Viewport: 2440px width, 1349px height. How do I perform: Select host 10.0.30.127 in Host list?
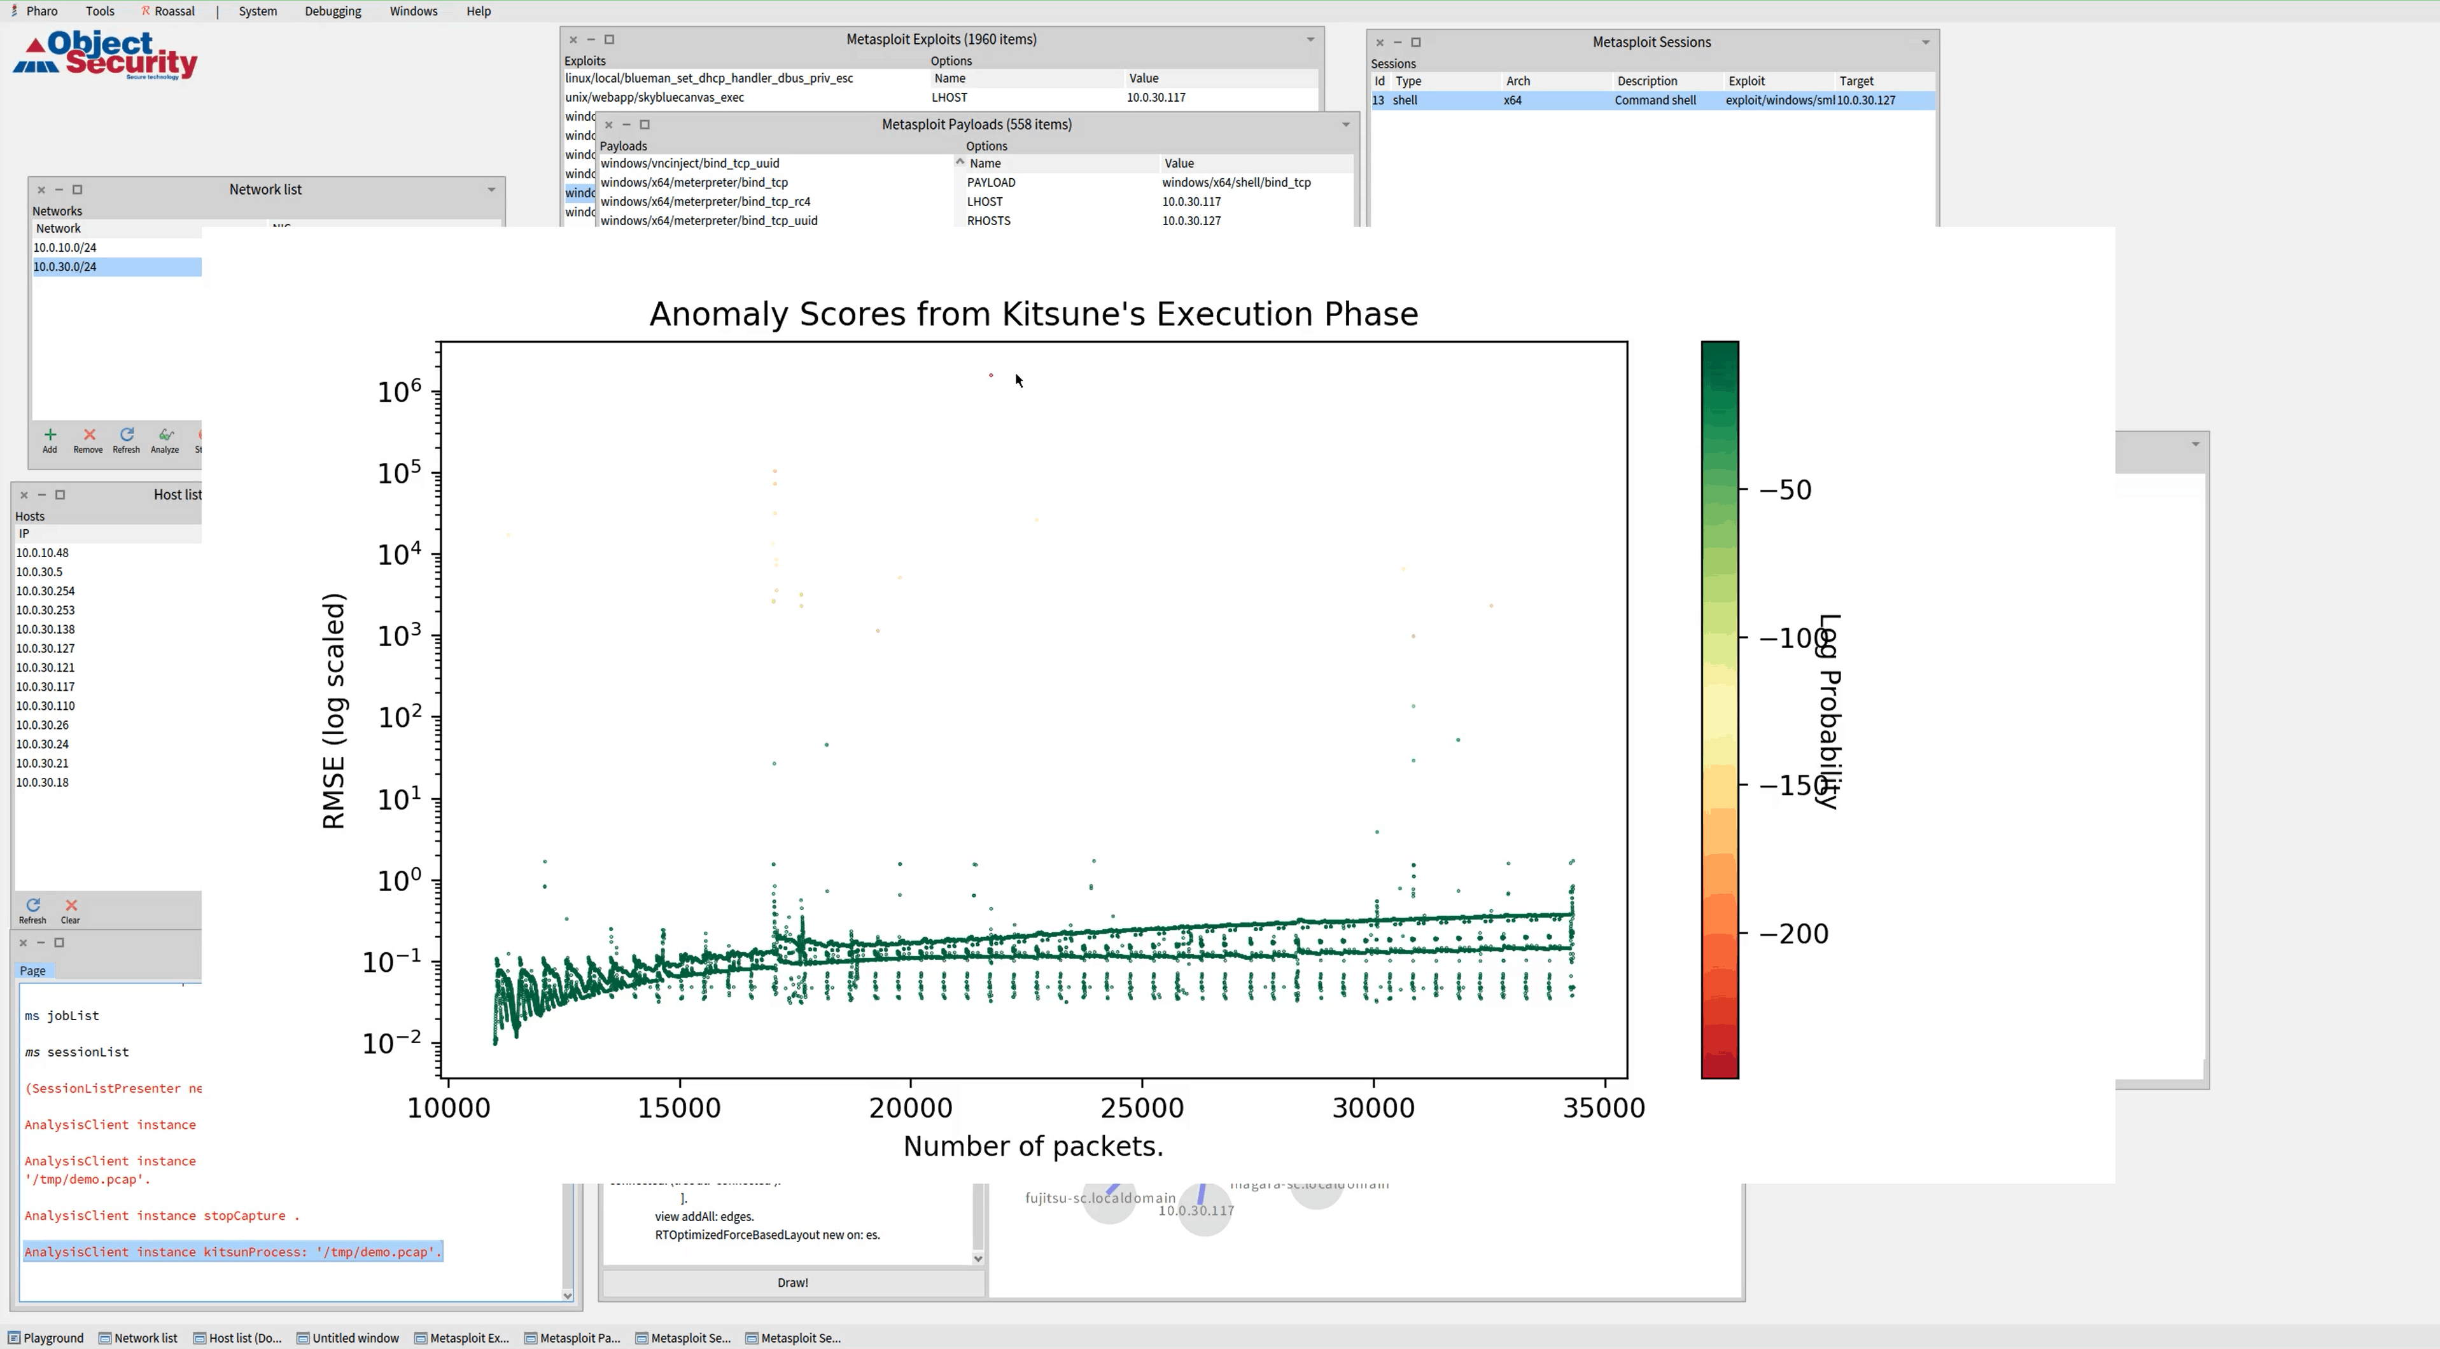(45, 649)
